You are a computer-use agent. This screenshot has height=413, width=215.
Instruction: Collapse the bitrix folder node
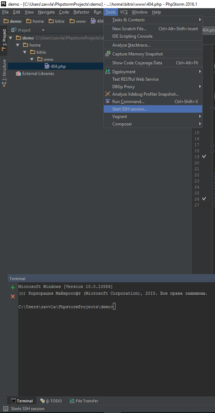[x=25, y=52]
